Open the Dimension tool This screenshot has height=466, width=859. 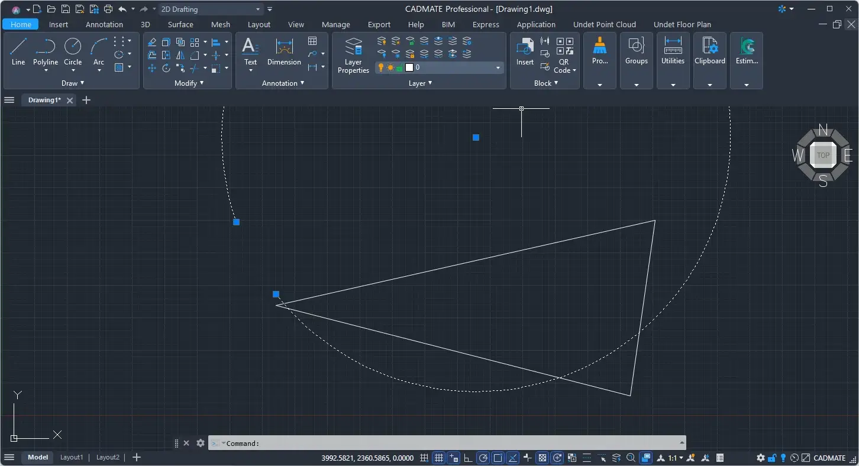point(284,51)
